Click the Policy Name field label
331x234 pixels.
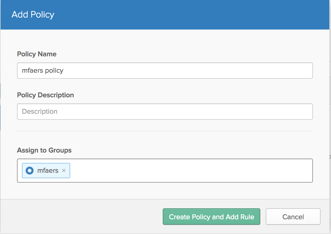point(37,54)
